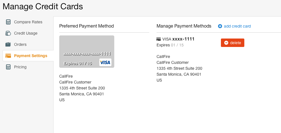281x133 pixels.
Task: Click the add credit card link
Action: 237,26
